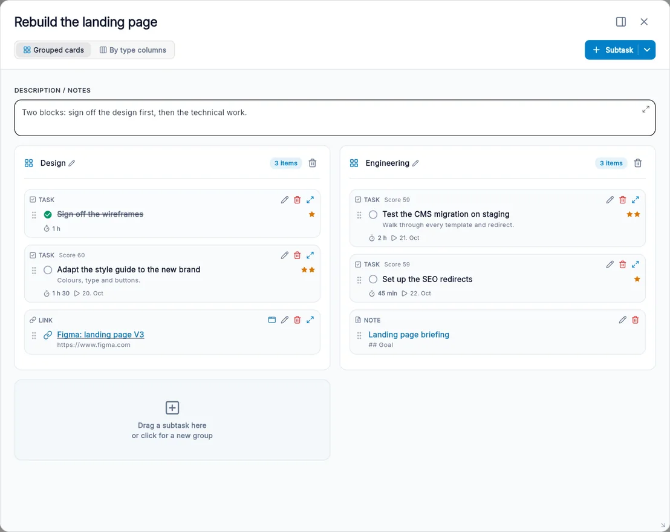Select the Test the CMS migration on staging title
670x532 pixels.
(x=446, y=214)
